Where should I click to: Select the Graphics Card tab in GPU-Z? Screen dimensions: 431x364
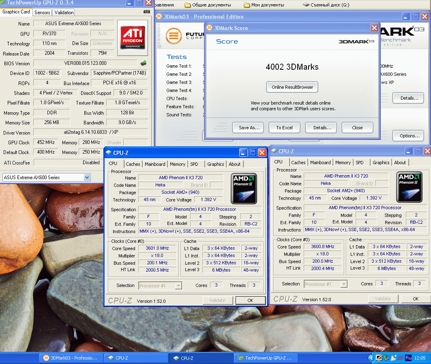pos(16,12)
